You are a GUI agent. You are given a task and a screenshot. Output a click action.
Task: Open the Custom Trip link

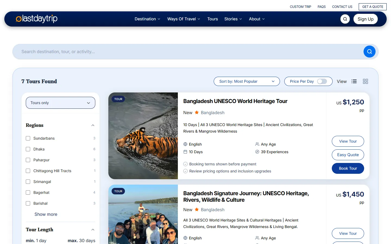(x=301, y=7)
